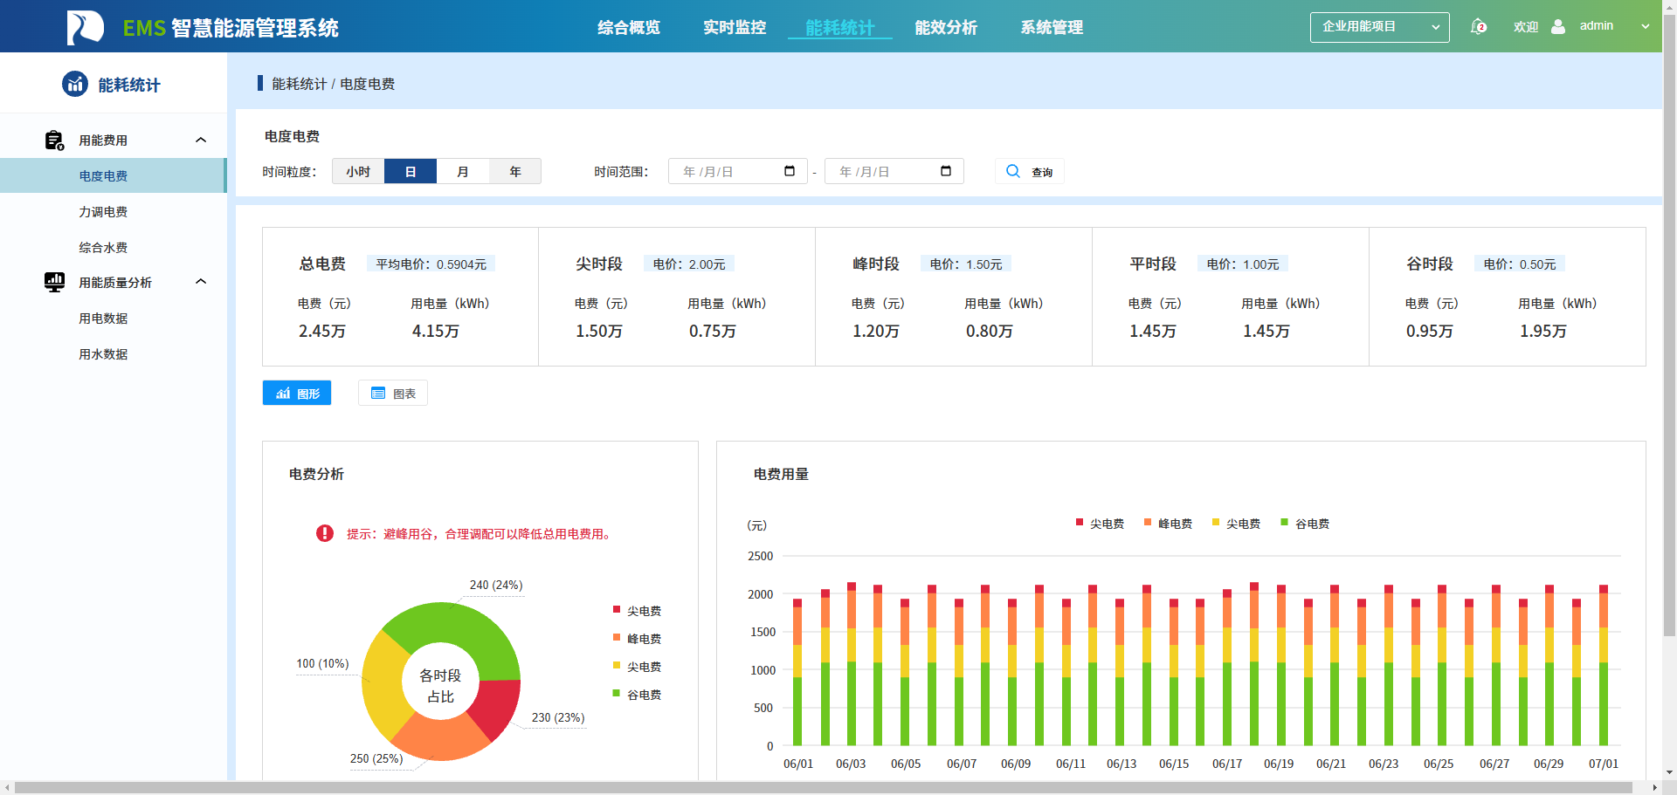Open the calendar icon of start date field
This screenshot has height=795, width=1677.
[x=790, y=171]
